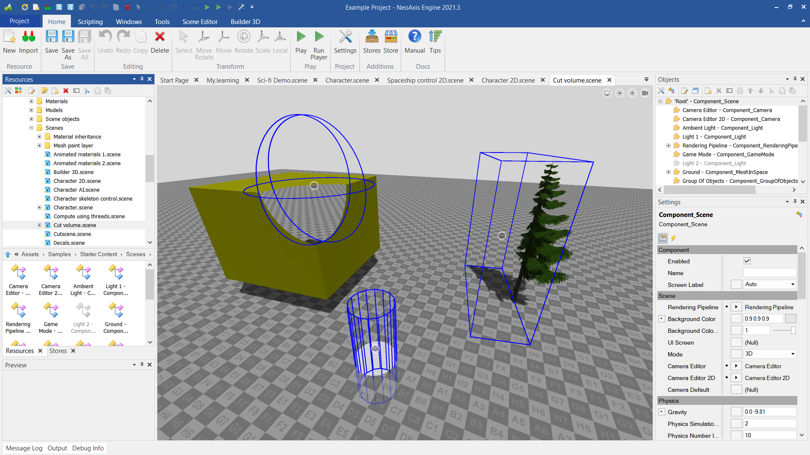810x455 pixels.
Task: Click the viewport camera icon
Action: pos(645,93)
